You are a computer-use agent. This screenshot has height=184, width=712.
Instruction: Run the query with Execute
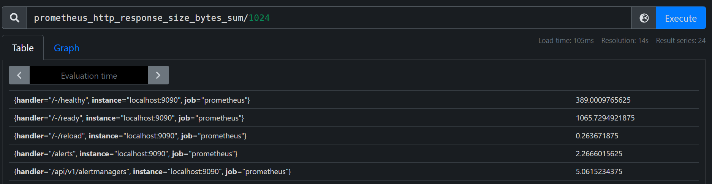(x=680, y=18)
